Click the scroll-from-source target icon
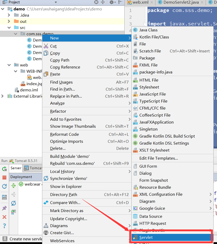This screenshot has height=244, width=217. point(96,2)
